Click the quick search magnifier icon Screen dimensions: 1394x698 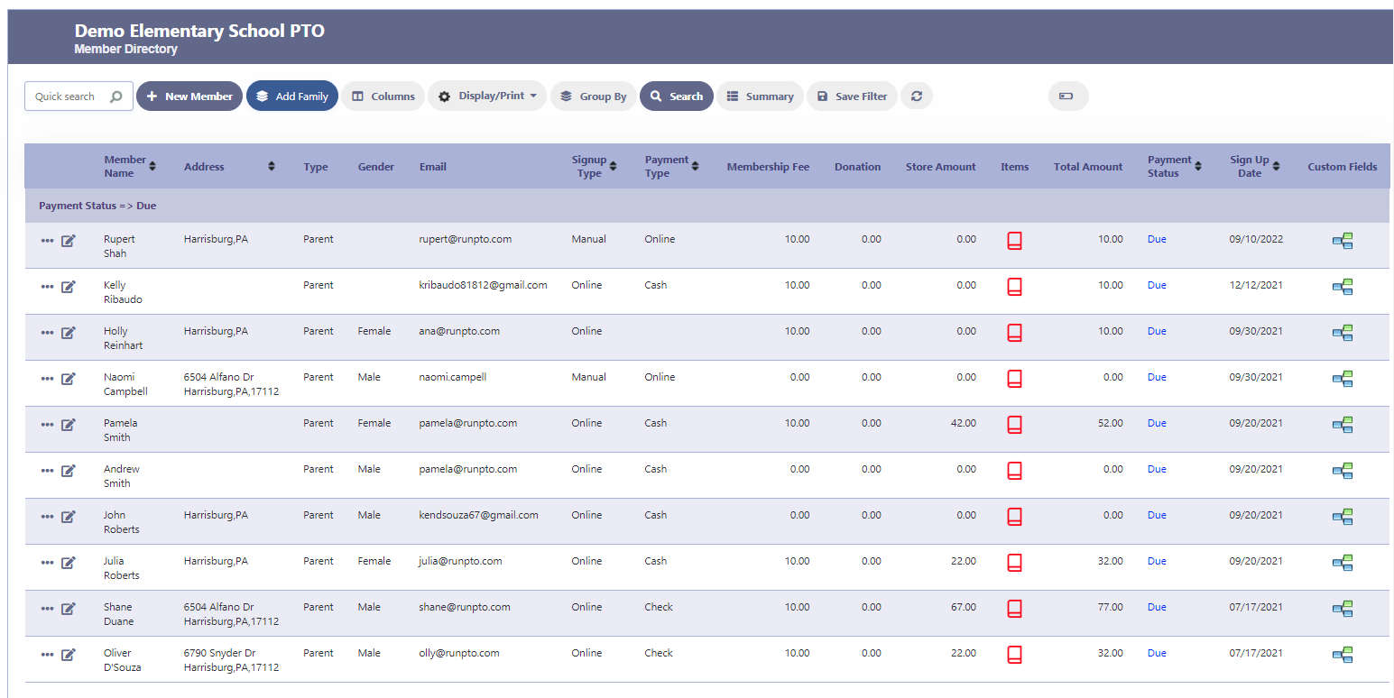tap(115, 96)
